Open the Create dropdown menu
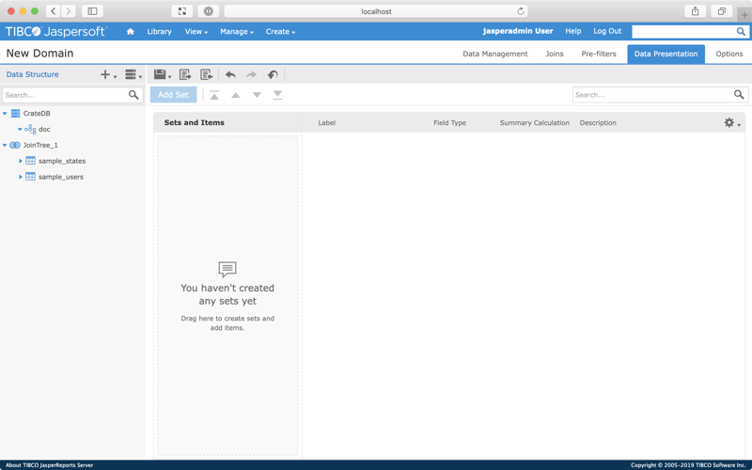 pos(280,32)
